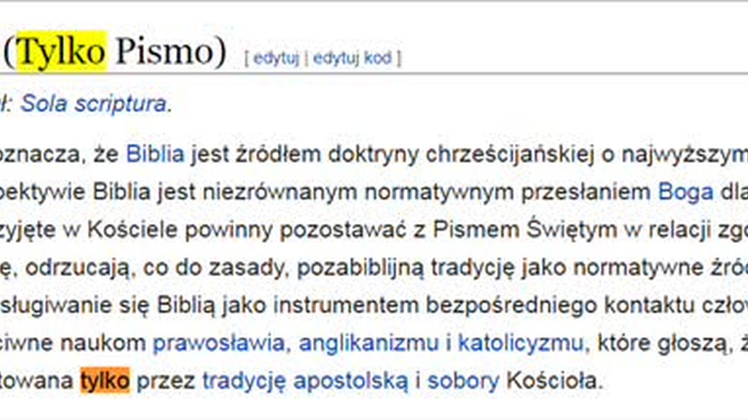
Task: Open the 'tradycję apostolską' link
Action: coord(306,381)
